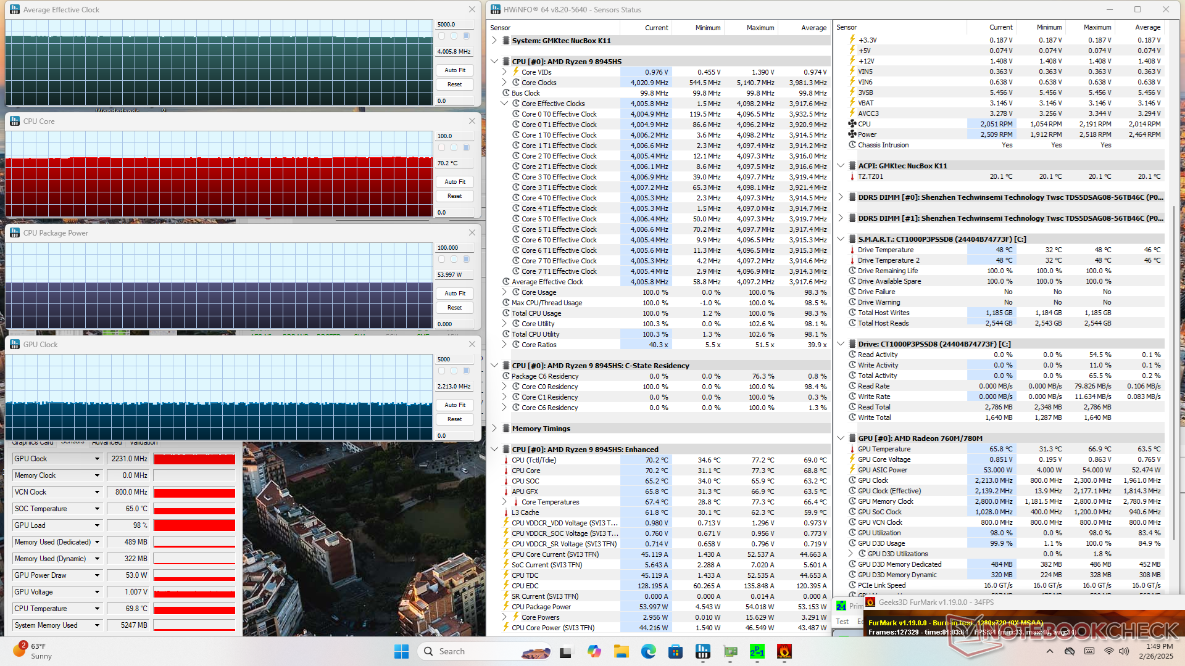Viewport: 1185px width, 666px height.
Task: Open the Windows Start menu
Action: (401, 651)
